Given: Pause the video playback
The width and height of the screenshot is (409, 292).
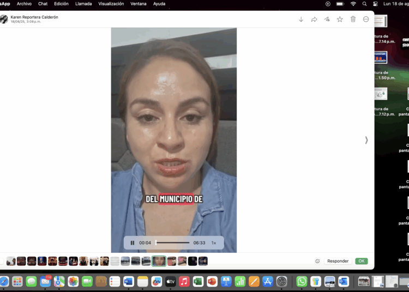Looking at the screenshot, I should coord(133,243).
